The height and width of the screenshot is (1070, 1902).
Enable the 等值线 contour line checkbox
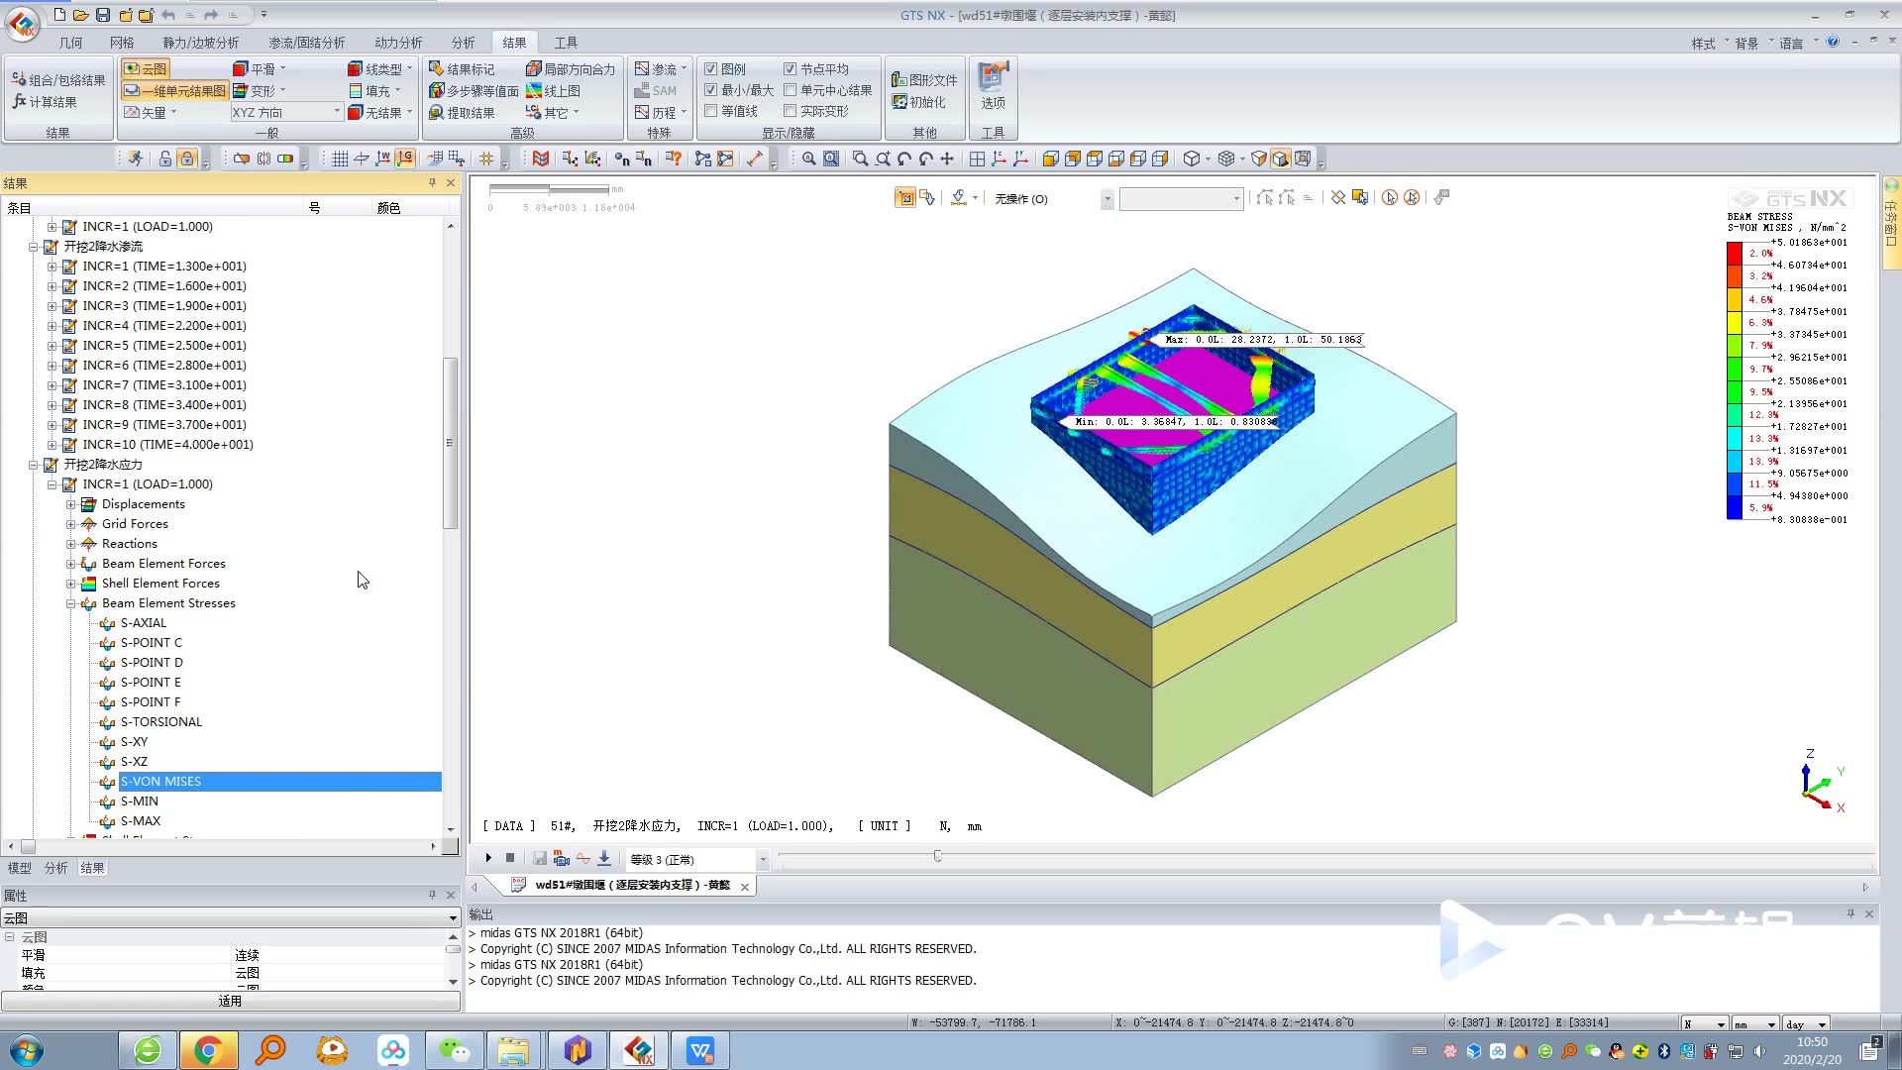click(x=710, y=111)
